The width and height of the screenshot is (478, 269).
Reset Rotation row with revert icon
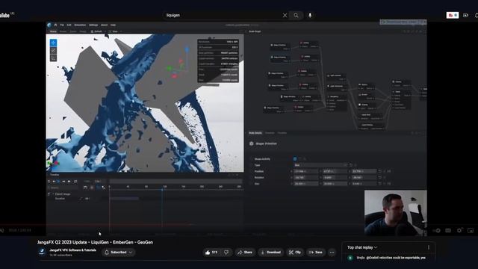coord(380,178)
